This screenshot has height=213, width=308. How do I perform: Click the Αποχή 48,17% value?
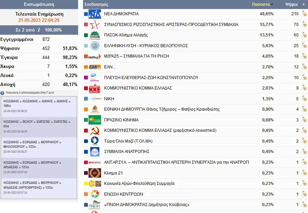click(70, 84)
